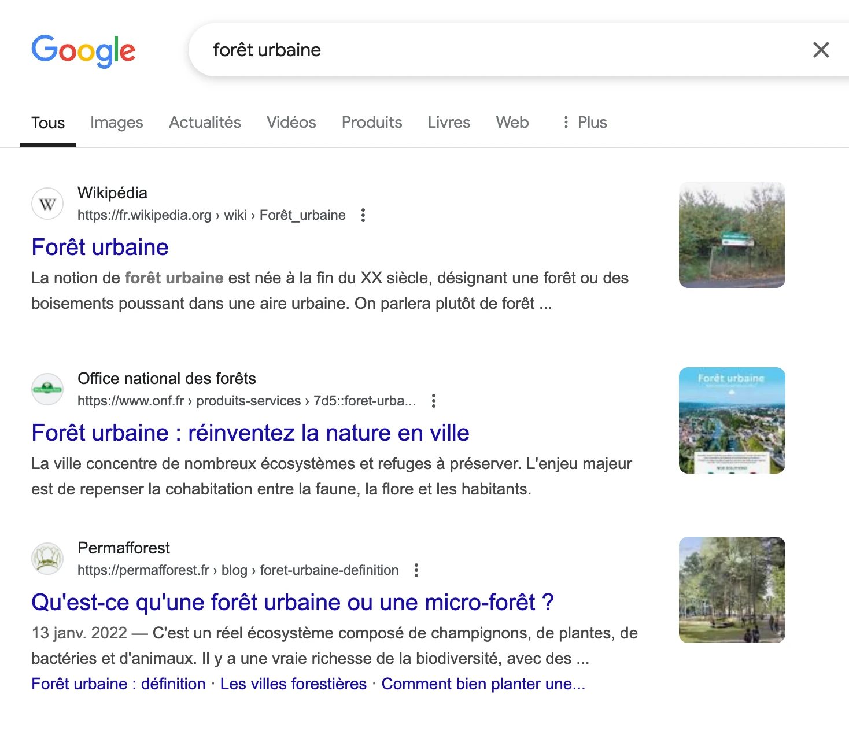Switch to the Images tab
Screen dimensions: 849x731
pos(117,123)
